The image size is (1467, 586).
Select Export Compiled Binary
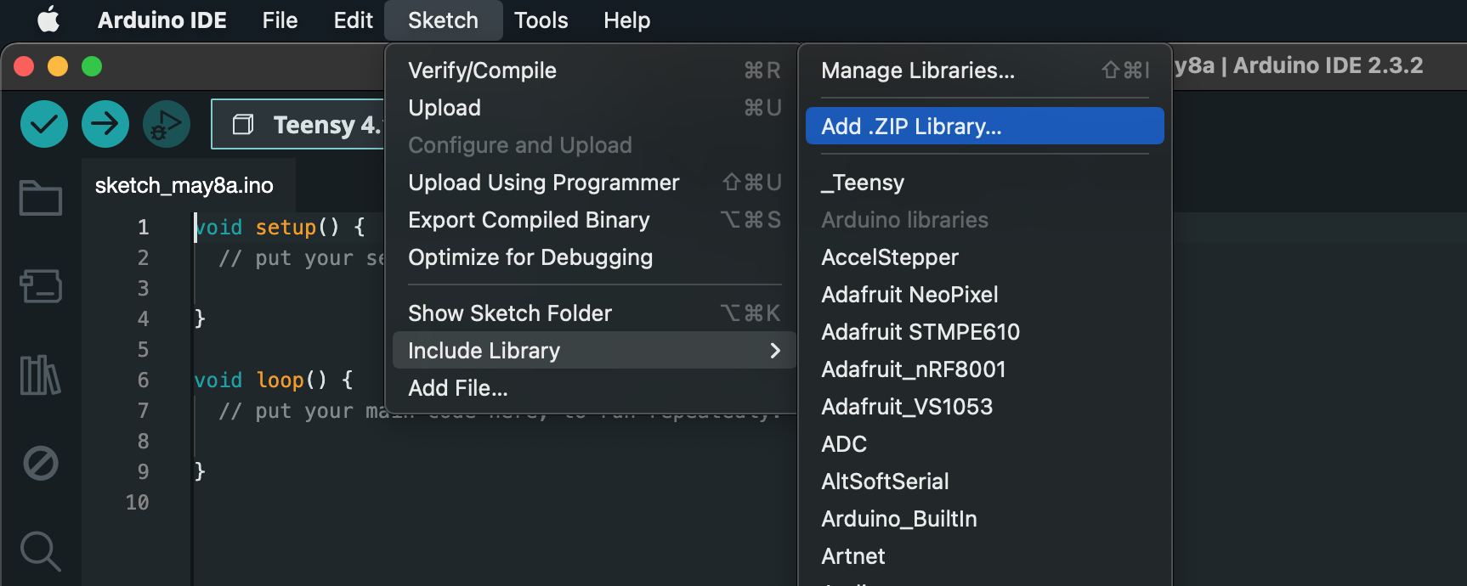pos(529,220)
